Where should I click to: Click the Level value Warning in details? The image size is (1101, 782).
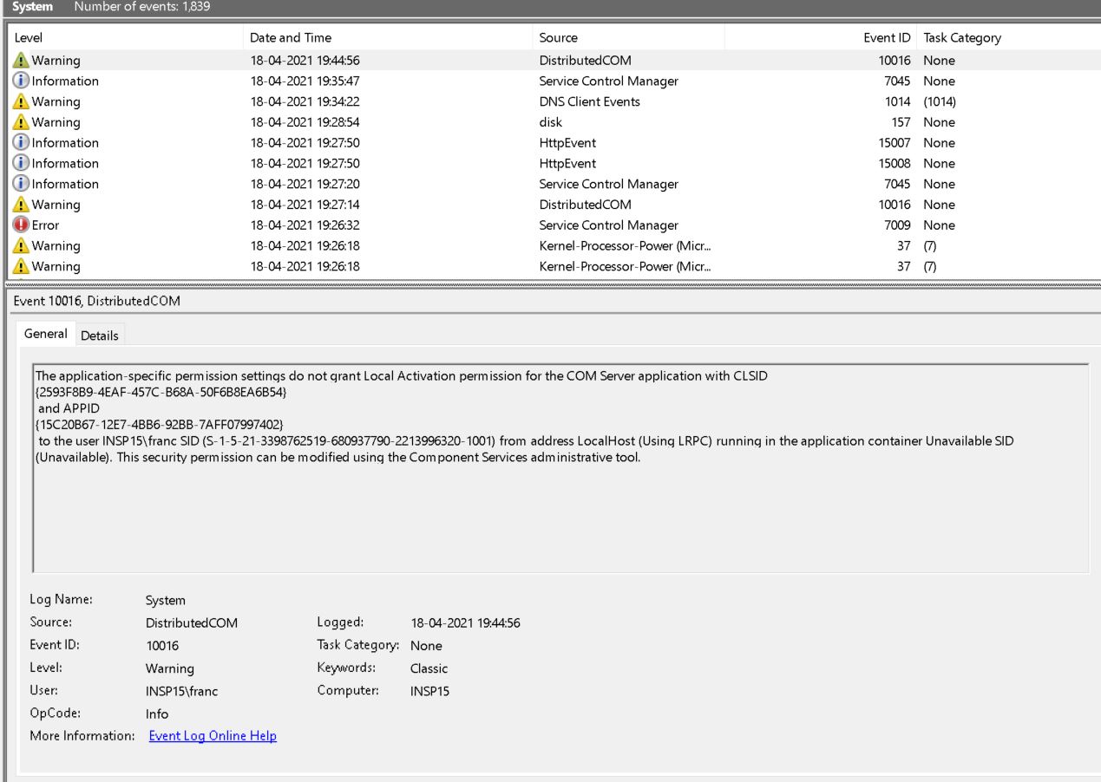[x=170, y=668]
